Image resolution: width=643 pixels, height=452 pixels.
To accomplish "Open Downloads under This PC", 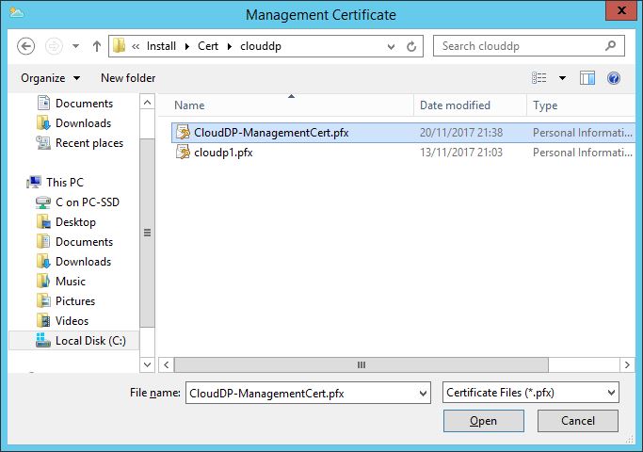I will 83,261.
